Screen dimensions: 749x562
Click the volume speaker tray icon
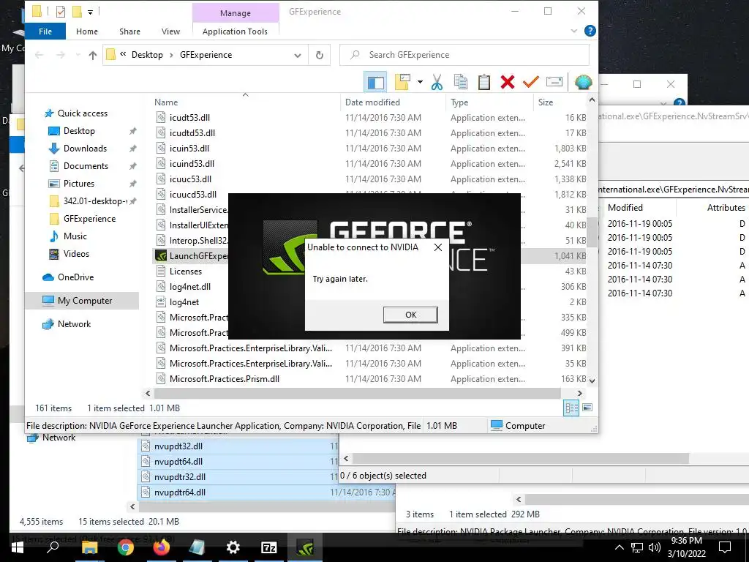[655, 547]
